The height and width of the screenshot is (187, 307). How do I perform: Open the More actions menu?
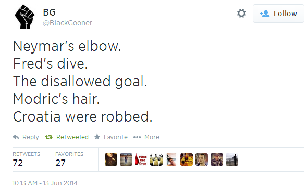click(152, 137)
